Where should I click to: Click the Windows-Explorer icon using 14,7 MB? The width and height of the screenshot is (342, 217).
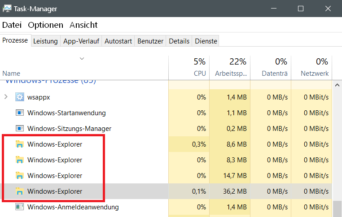pyautogui.click(x=20, y=175)
